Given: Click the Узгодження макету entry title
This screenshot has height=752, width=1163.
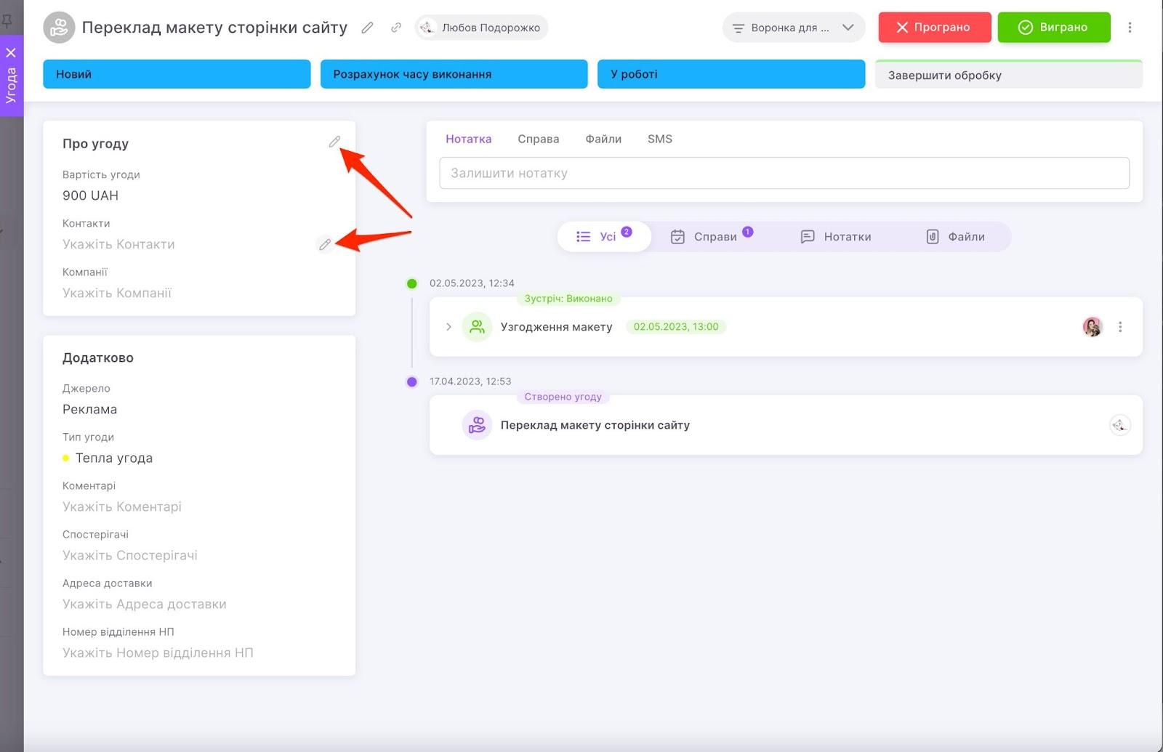Looking at the screenshot, I should [557, 327].
